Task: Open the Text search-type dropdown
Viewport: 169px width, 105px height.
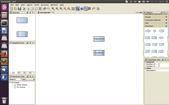Action: tap(28, 79)
